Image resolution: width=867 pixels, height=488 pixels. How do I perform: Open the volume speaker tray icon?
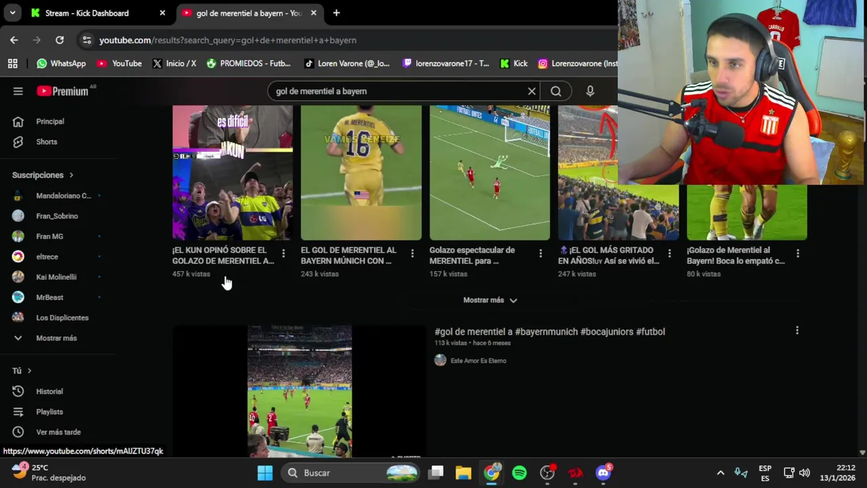(805, 472)
